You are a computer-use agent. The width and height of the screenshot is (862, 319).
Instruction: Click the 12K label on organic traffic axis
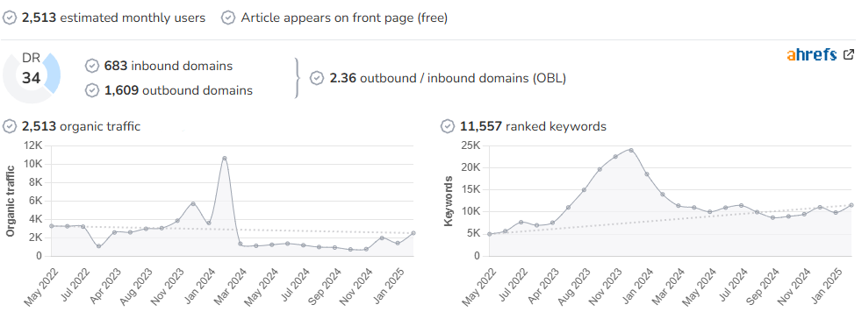click(33, 145)
